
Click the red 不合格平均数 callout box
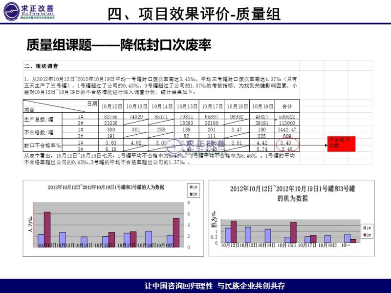click(341, 143)
